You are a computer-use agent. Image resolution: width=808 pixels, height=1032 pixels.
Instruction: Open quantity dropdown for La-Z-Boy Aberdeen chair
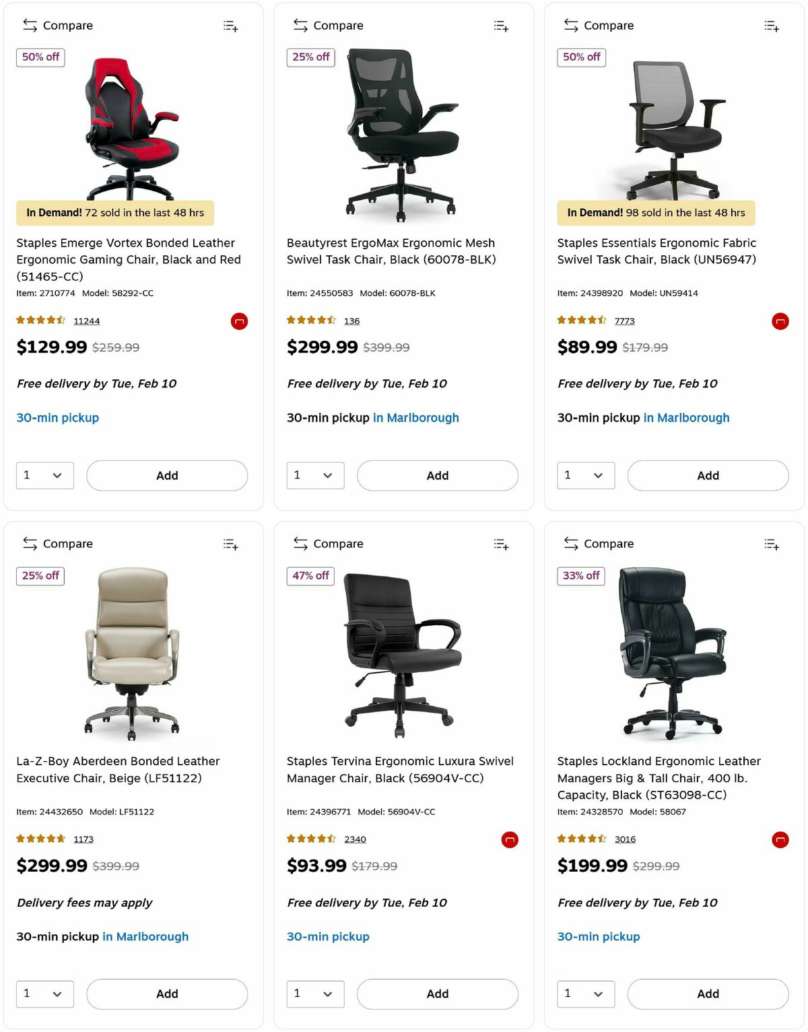pyautogui.click(x=45, y=994)
